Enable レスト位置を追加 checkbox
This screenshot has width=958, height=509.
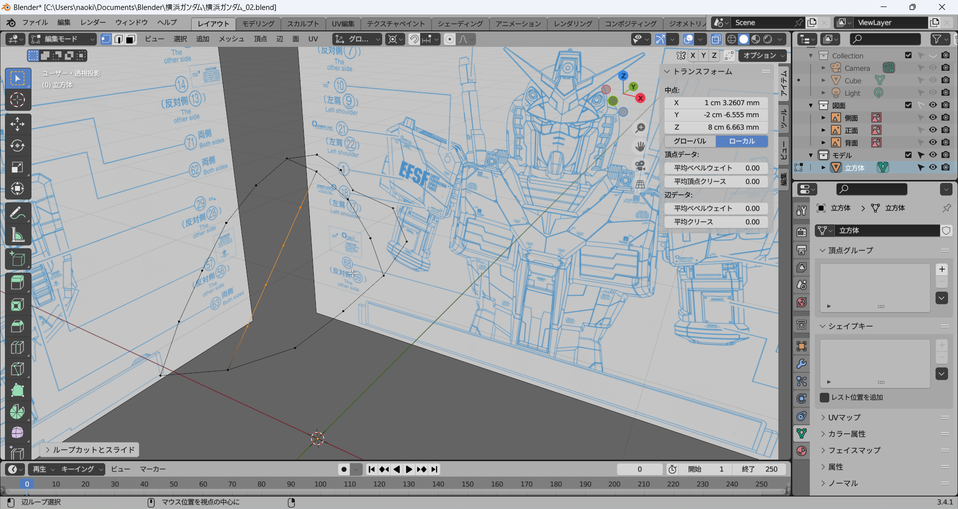coord(825,397)
